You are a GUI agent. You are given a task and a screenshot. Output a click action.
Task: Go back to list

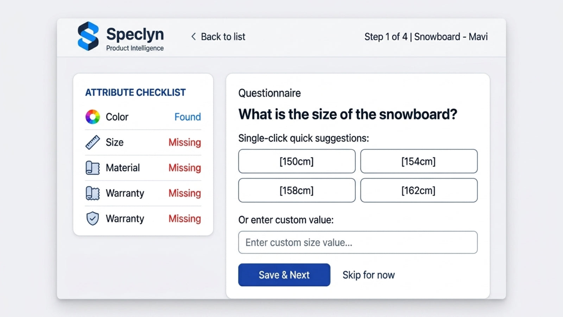click(x=218, y=37)
